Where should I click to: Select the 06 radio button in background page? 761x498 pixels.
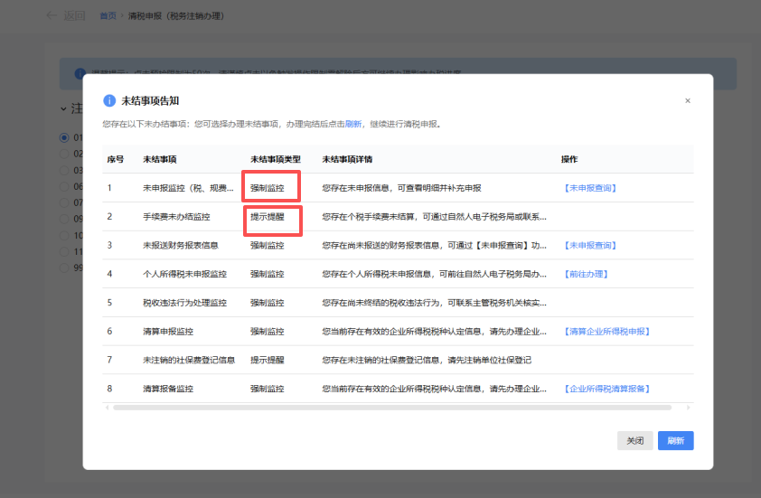click(x=64, y=186)
